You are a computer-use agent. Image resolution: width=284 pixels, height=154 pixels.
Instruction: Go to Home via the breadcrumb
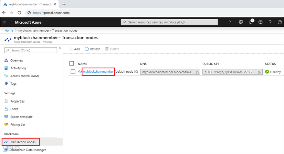click(x=9, y=31)
